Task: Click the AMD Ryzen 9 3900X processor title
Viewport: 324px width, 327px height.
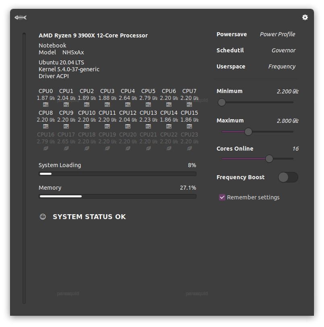Action: coord(93,35)
